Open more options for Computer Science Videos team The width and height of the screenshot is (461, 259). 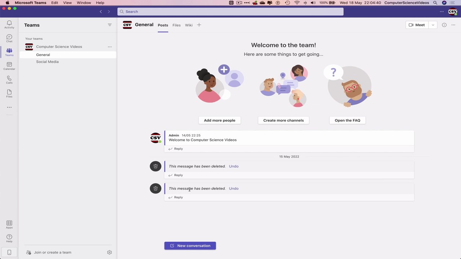coord(110,47)
